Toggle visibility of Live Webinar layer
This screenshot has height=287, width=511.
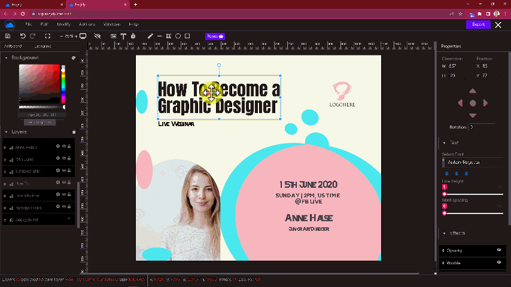tap(64, 194)
